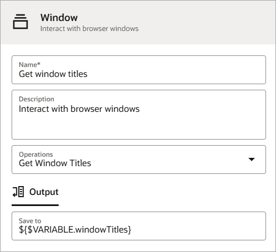Click the 'Get Window Titles' operation value

pyautogui.click(x=55, y=163)
